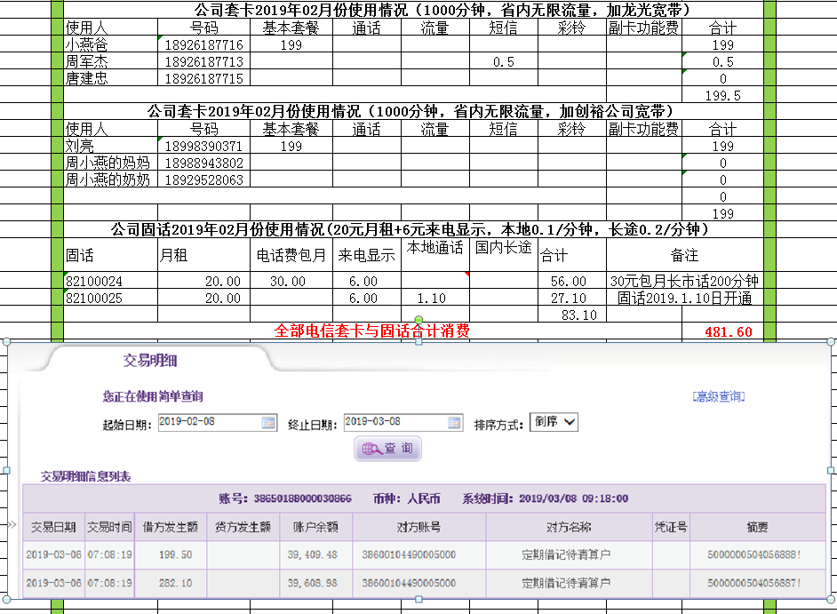This screenshot has width=837, height=614.
Task: Click the green rotation handle above the picture
Action: [418, 320]
